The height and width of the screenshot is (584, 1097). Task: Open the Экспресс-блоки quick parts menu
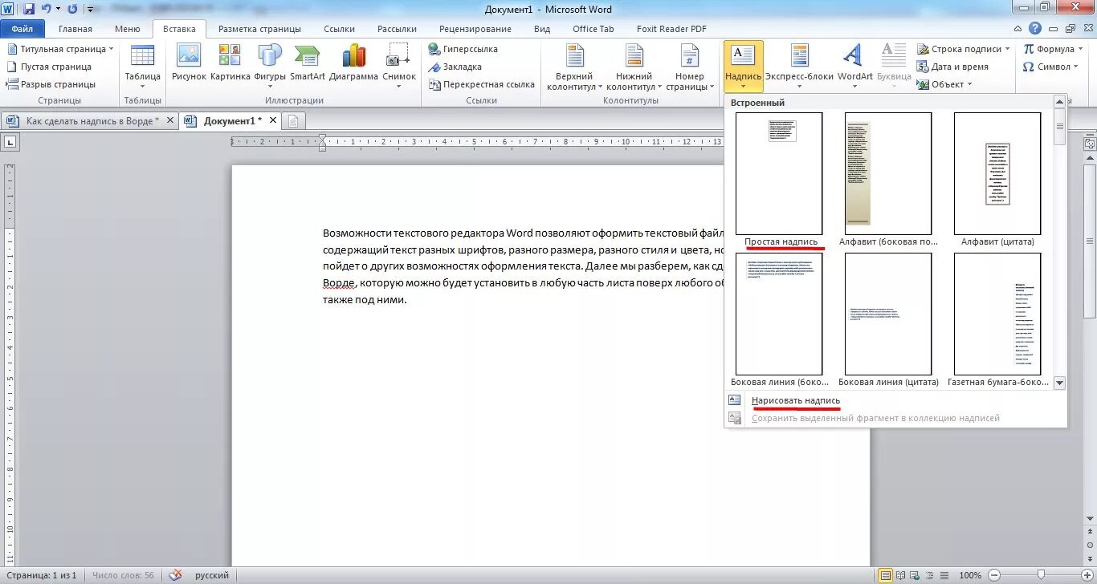[799, 66]
